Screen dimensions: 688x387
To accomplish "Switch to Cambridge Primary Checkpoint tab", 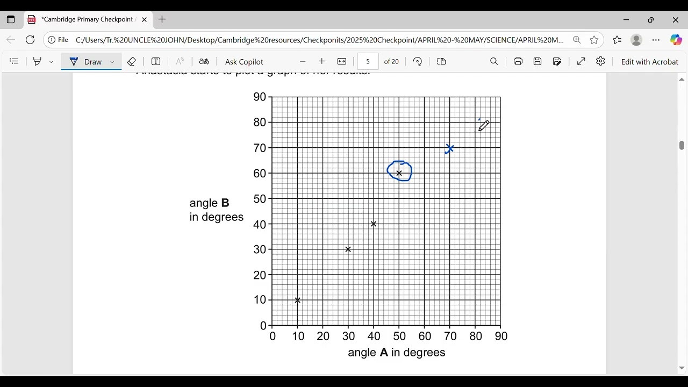I will pos(83,19).
